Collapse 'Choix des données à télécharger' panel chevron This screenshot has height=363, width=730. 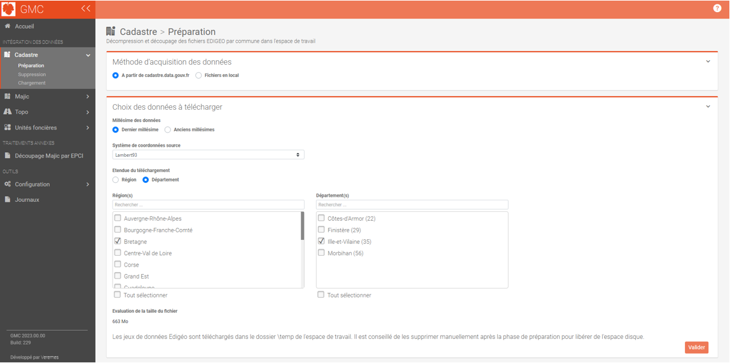[708, 107]
